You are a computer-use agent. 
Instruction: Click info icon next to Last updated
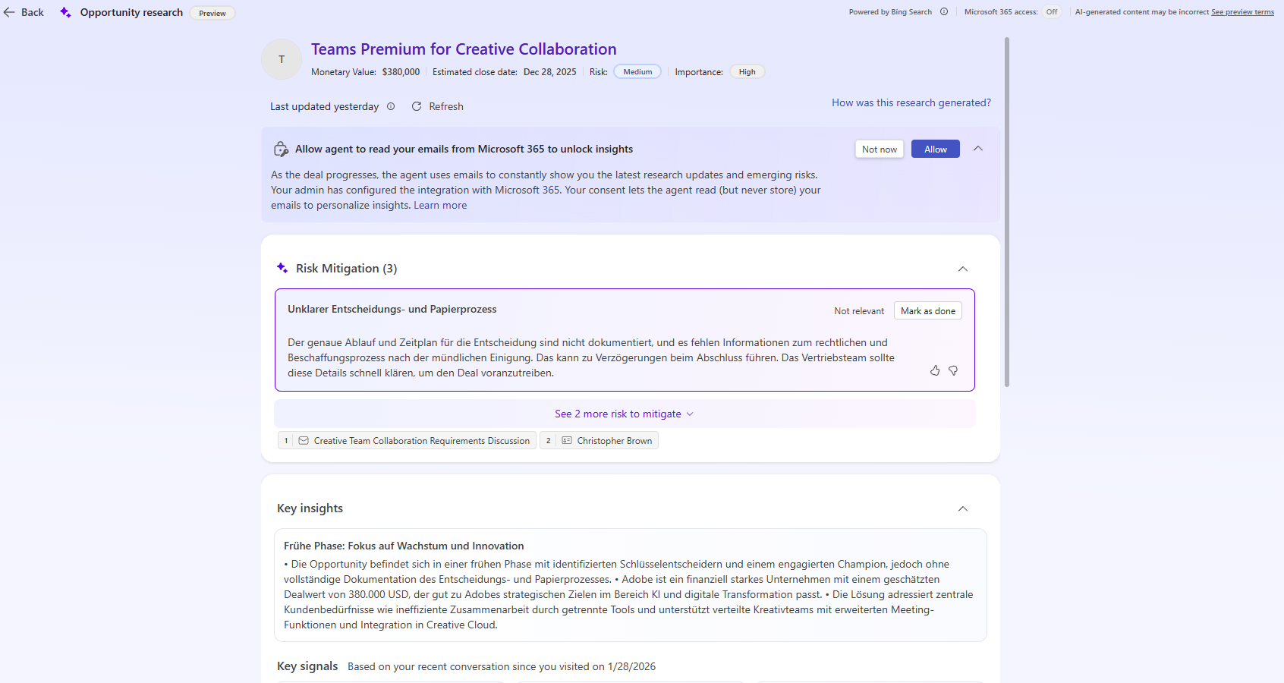coord(391,106)
